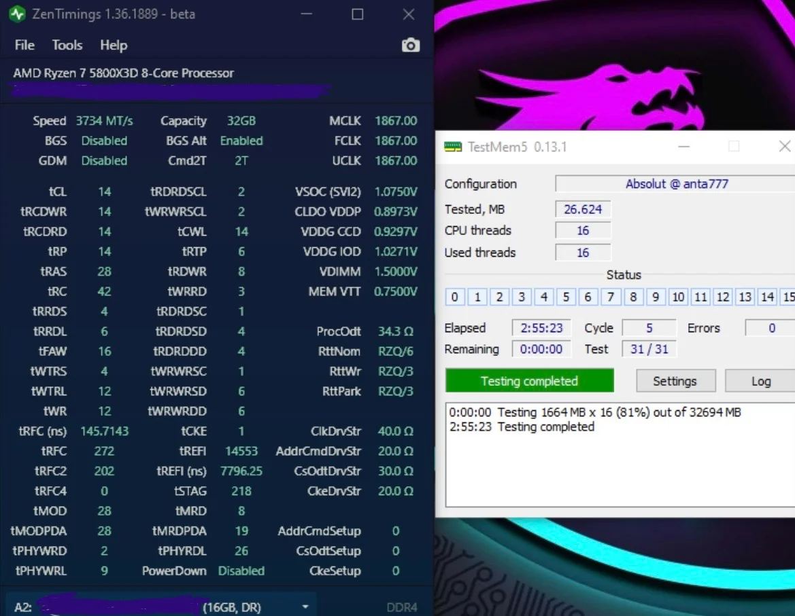The width and height of the screenshot is (795, 616).
Task: Click thread status box 11
Action: [700, 297]
